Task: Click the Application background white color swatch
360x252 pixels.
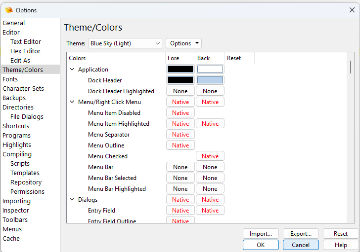Action: [x=210, y=69]
